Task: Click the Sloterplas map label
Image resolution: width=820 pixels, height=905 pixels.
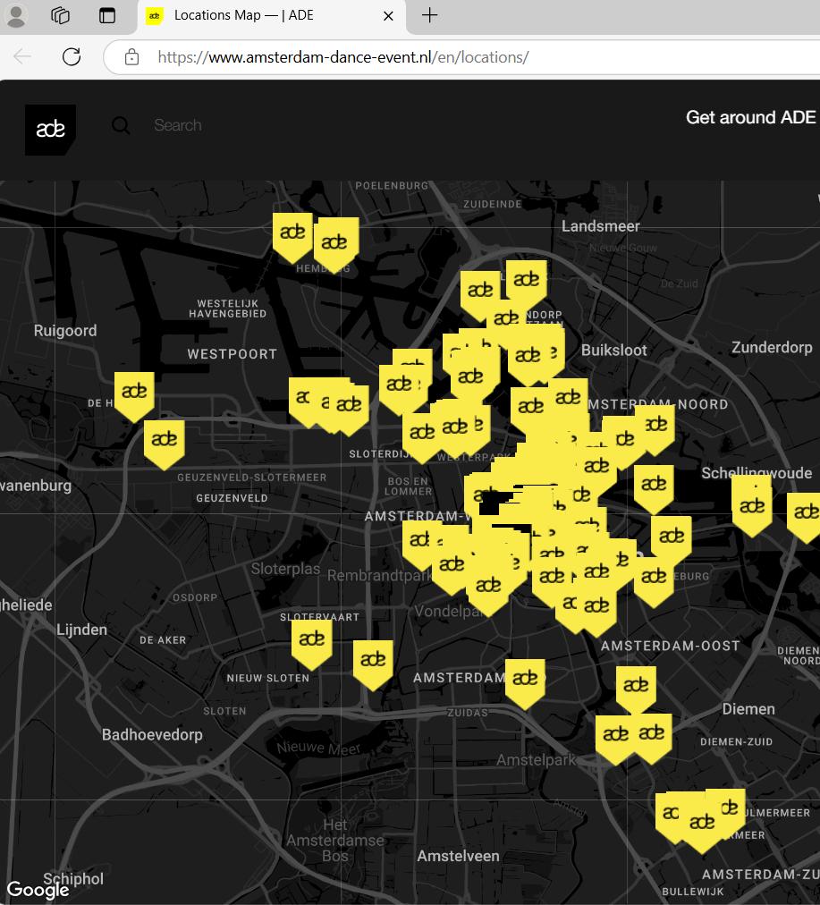Action: coord(285,569)
